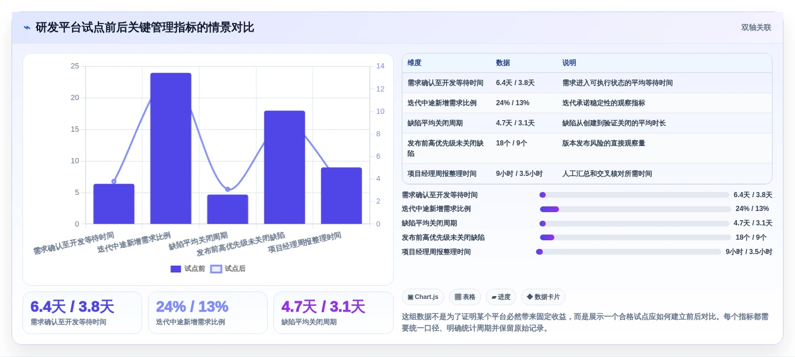Click the 双轴关联 label in header
This screenshot has height=357, width=795.
[x=756, y=28]
